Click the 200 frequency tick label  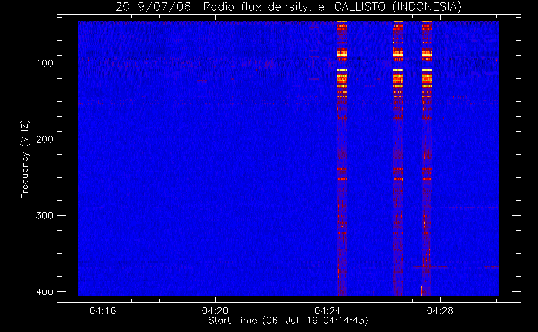click(45, 139)
